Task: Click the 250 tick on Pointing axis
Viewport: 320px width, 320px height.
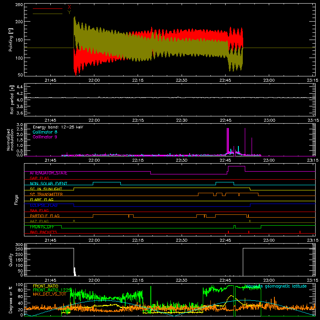Action: click(x=19, y=5)
